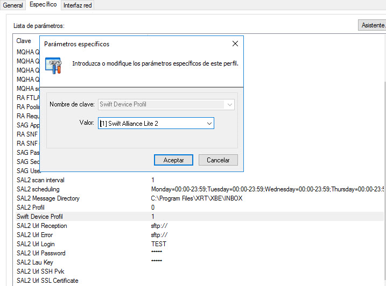Select the SAL2 Url Password row

pyautogui.click(x=41, y=253)
